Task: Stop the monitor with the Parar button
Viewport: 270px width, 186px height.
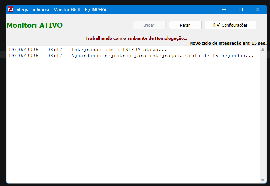Action: coord(185,25)
